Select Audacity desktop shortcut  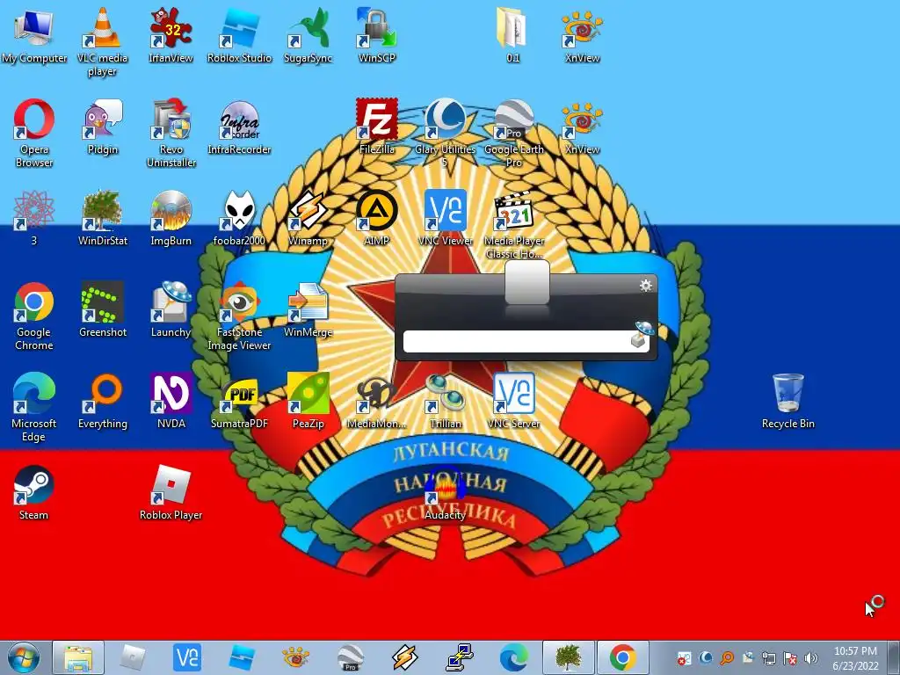(445, 492)
